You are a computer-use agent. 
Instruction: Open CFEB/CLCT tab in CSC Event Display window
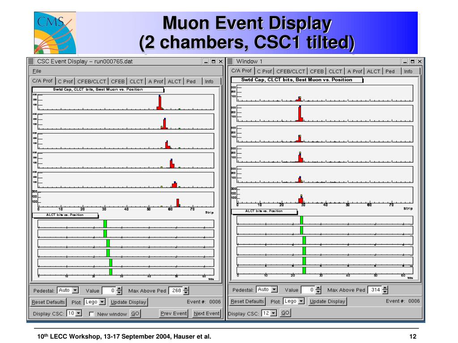click(x=92, y=81)
